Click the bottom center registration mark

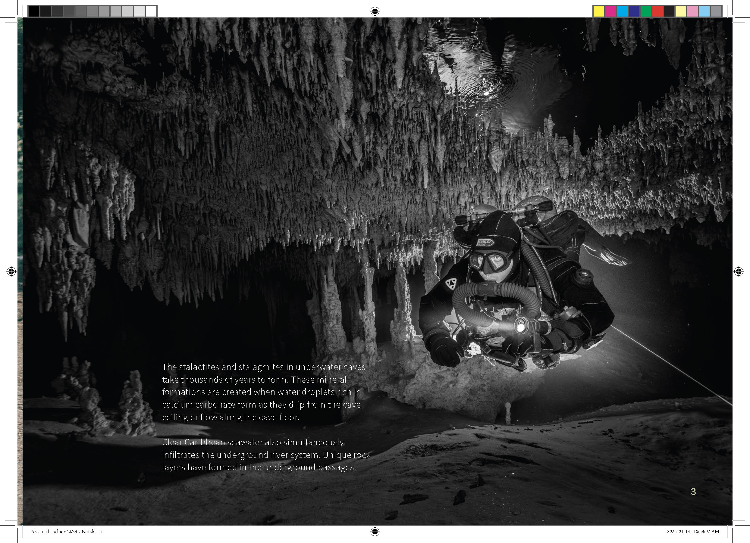[375, 532]
